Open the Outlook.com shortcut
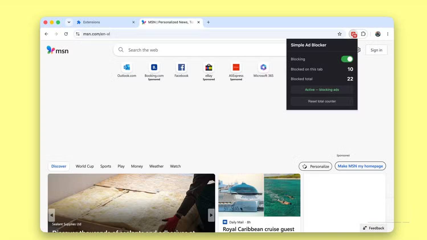427x240 pixels. click(127, 70)
